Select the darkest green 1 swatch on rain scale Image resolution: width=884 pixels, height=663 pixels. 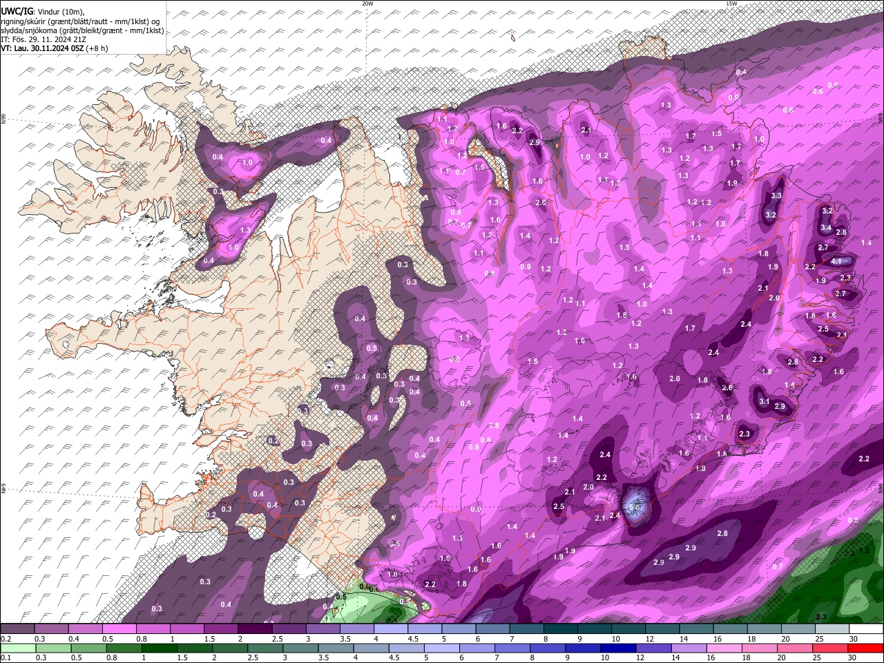coord(159,648)
